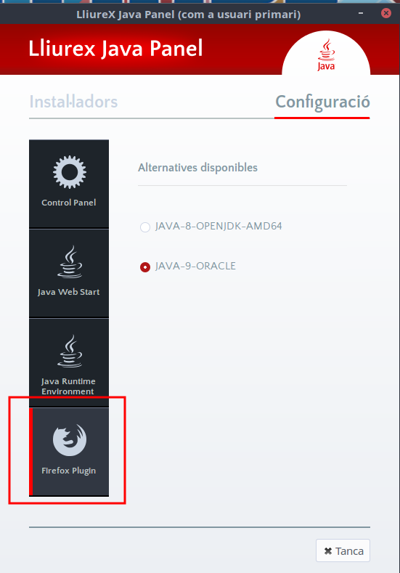
Task: Select the Java Web Start coffee cup icon
Action: (70, 261)
